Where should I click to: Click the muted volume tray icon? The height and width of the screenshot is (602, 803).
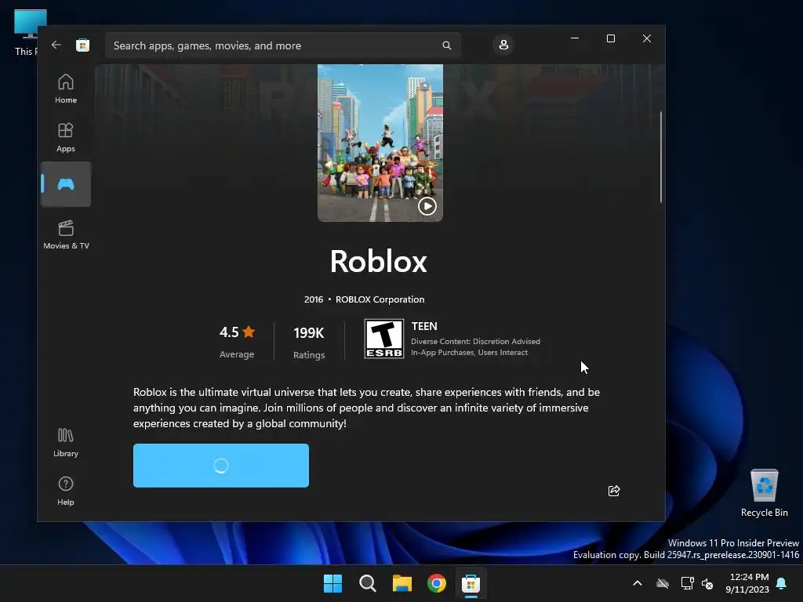[x=707, y=583]
